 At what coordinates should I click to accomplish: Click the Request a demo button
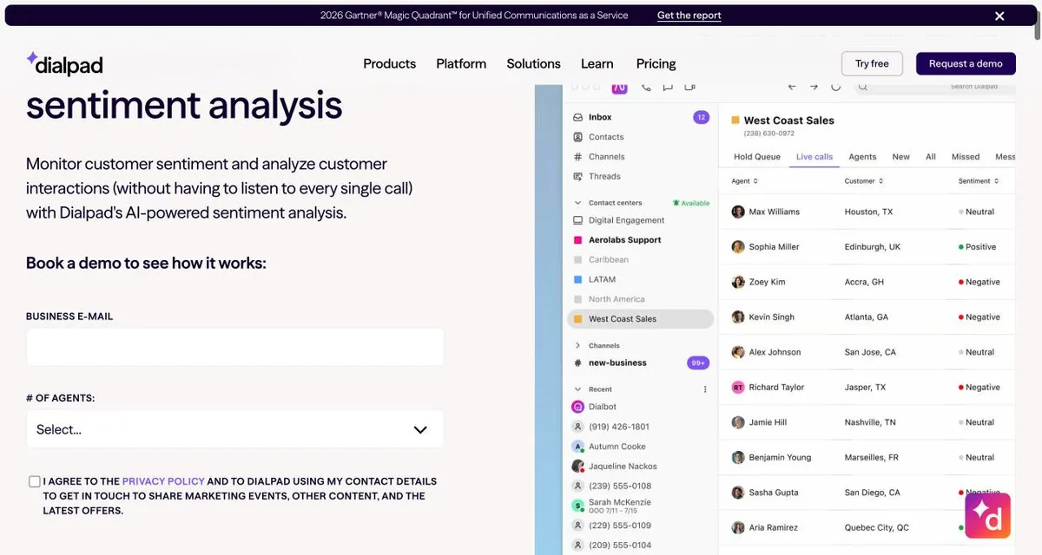tap(966, 63)
